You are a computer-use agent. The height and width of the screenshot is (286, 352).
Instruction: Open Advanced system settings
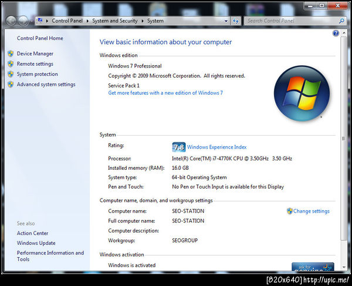pyautogui.click(x=46, y=85)
